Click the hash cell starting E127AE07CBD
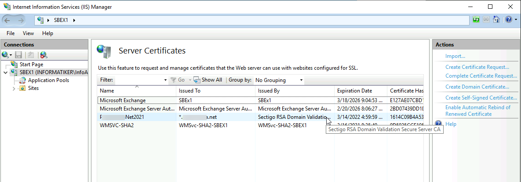 click(x=406, y=100)
